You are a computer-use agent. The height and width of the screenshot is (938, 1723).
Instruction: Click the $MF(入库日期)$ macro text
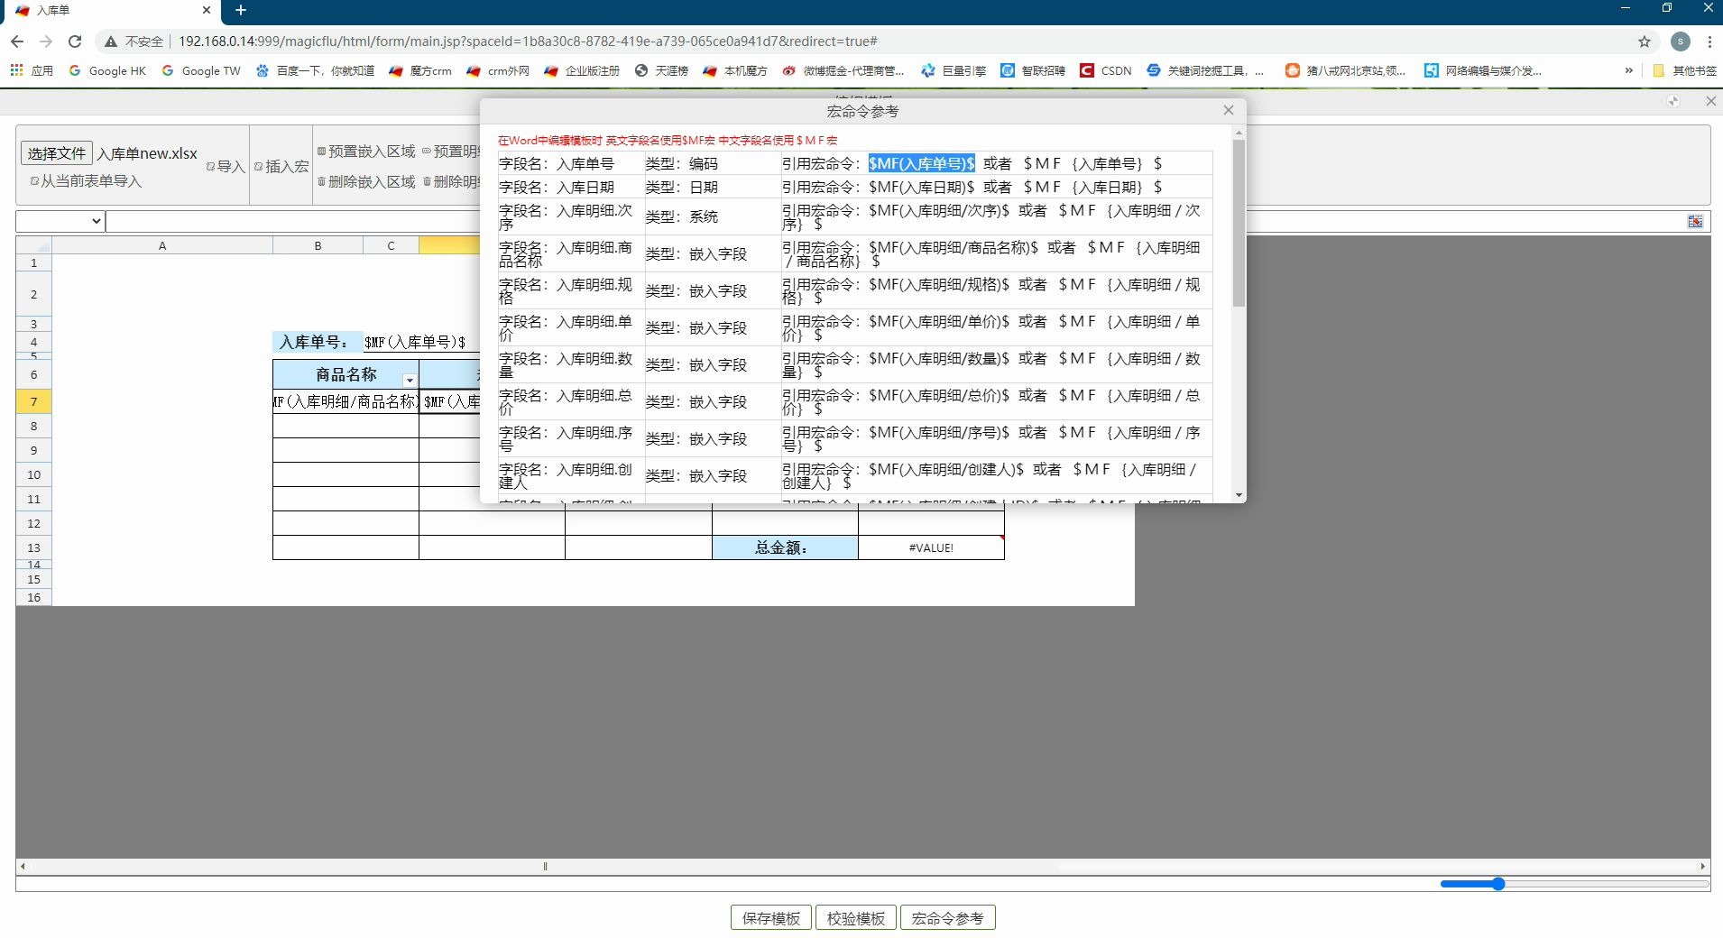point(921,187)
